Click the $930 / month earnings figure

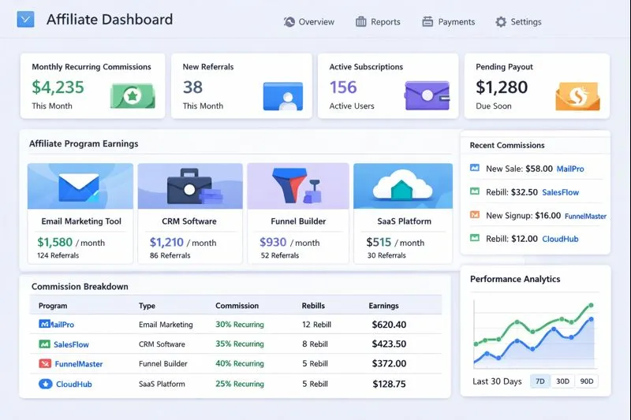point(289,243)
